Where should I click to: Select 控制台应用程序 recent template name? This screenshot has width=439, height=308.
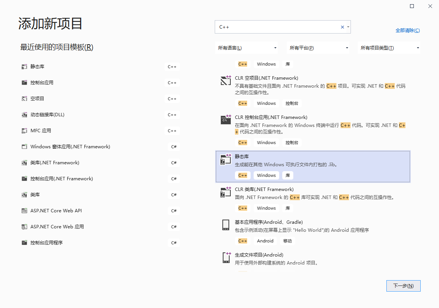(47, 242)
